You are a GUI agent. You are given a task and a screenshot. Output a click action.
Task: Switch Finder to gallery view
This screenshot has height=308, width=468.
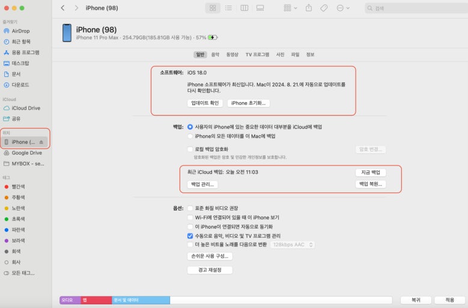[x=260, y=8]
